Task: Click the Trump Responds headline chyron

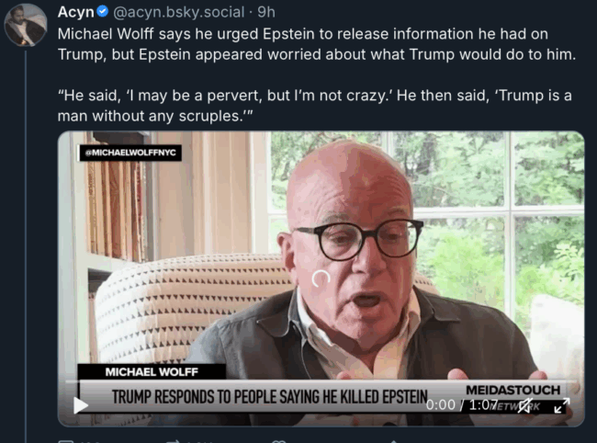Action: [x=269, y=396]
